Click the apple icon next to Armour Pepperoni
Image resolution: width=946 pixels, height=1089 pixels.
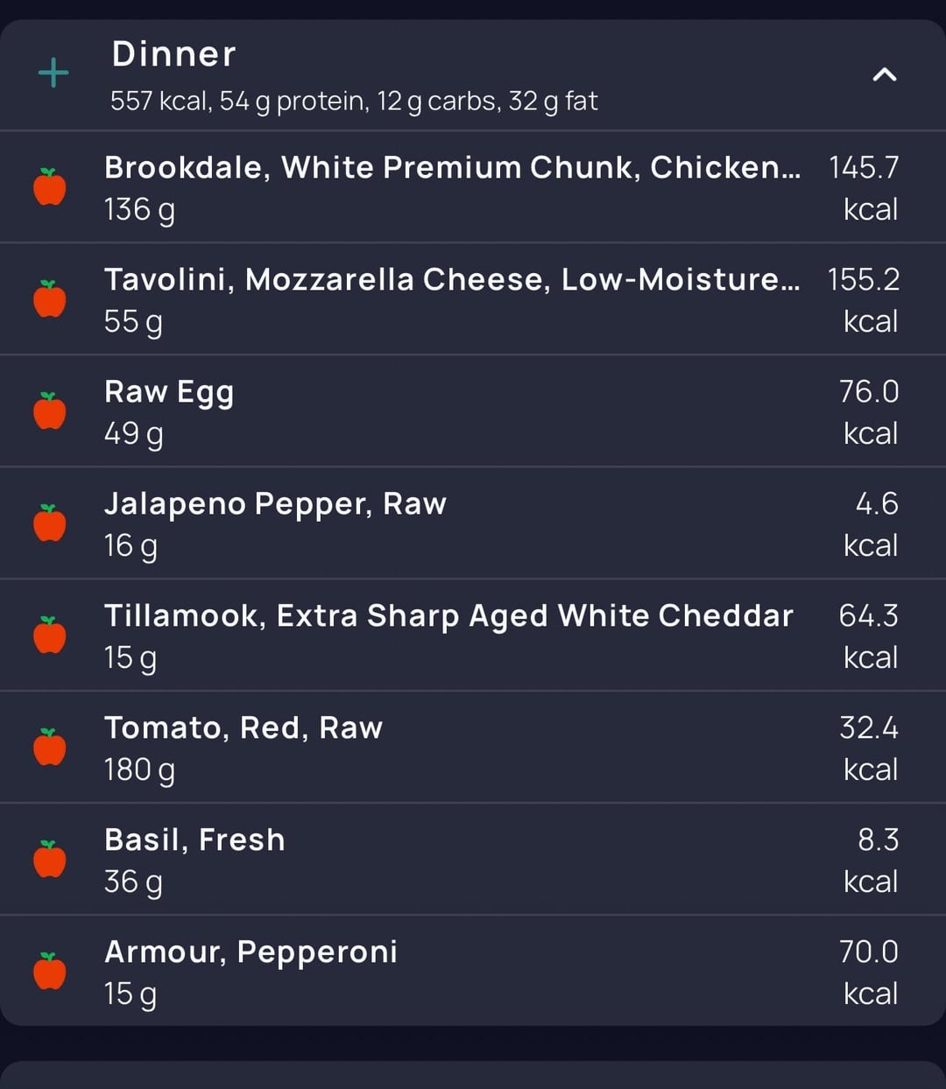50,971
